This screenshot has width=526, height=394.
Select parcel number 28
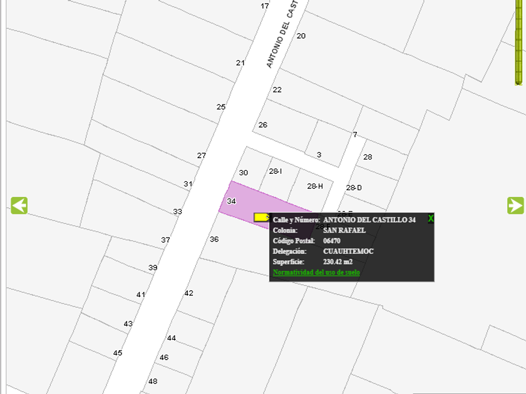(x=368, y=157)
